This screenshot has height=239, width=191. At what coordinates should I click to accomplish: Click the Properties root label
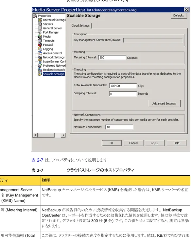click(44, 16)
